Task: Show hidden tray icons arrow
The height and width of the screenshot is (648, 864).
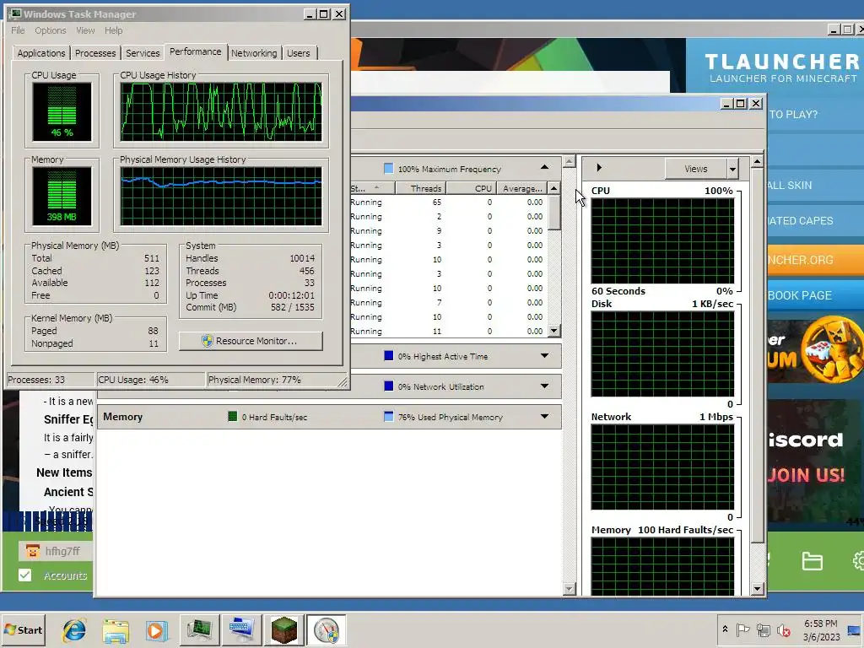Action: click(x=725, y=629)
